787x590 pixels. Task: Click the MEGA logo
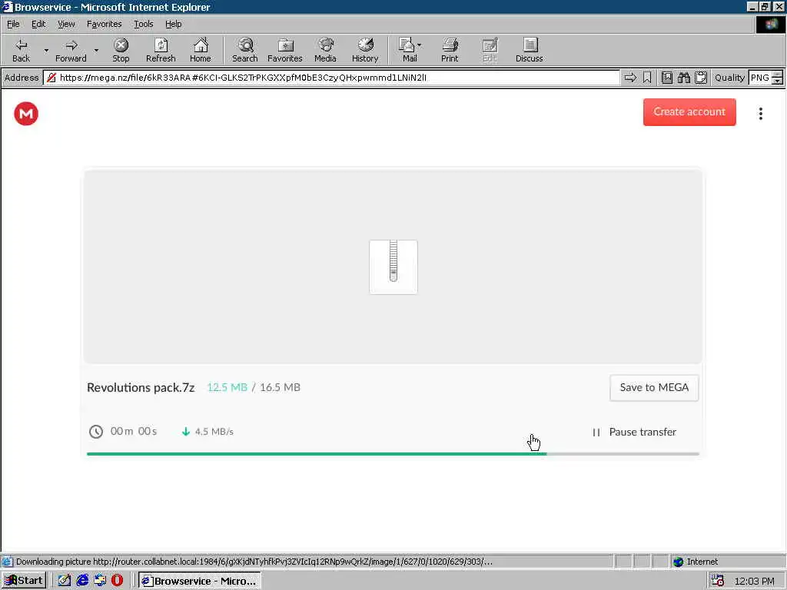(26, 114)
